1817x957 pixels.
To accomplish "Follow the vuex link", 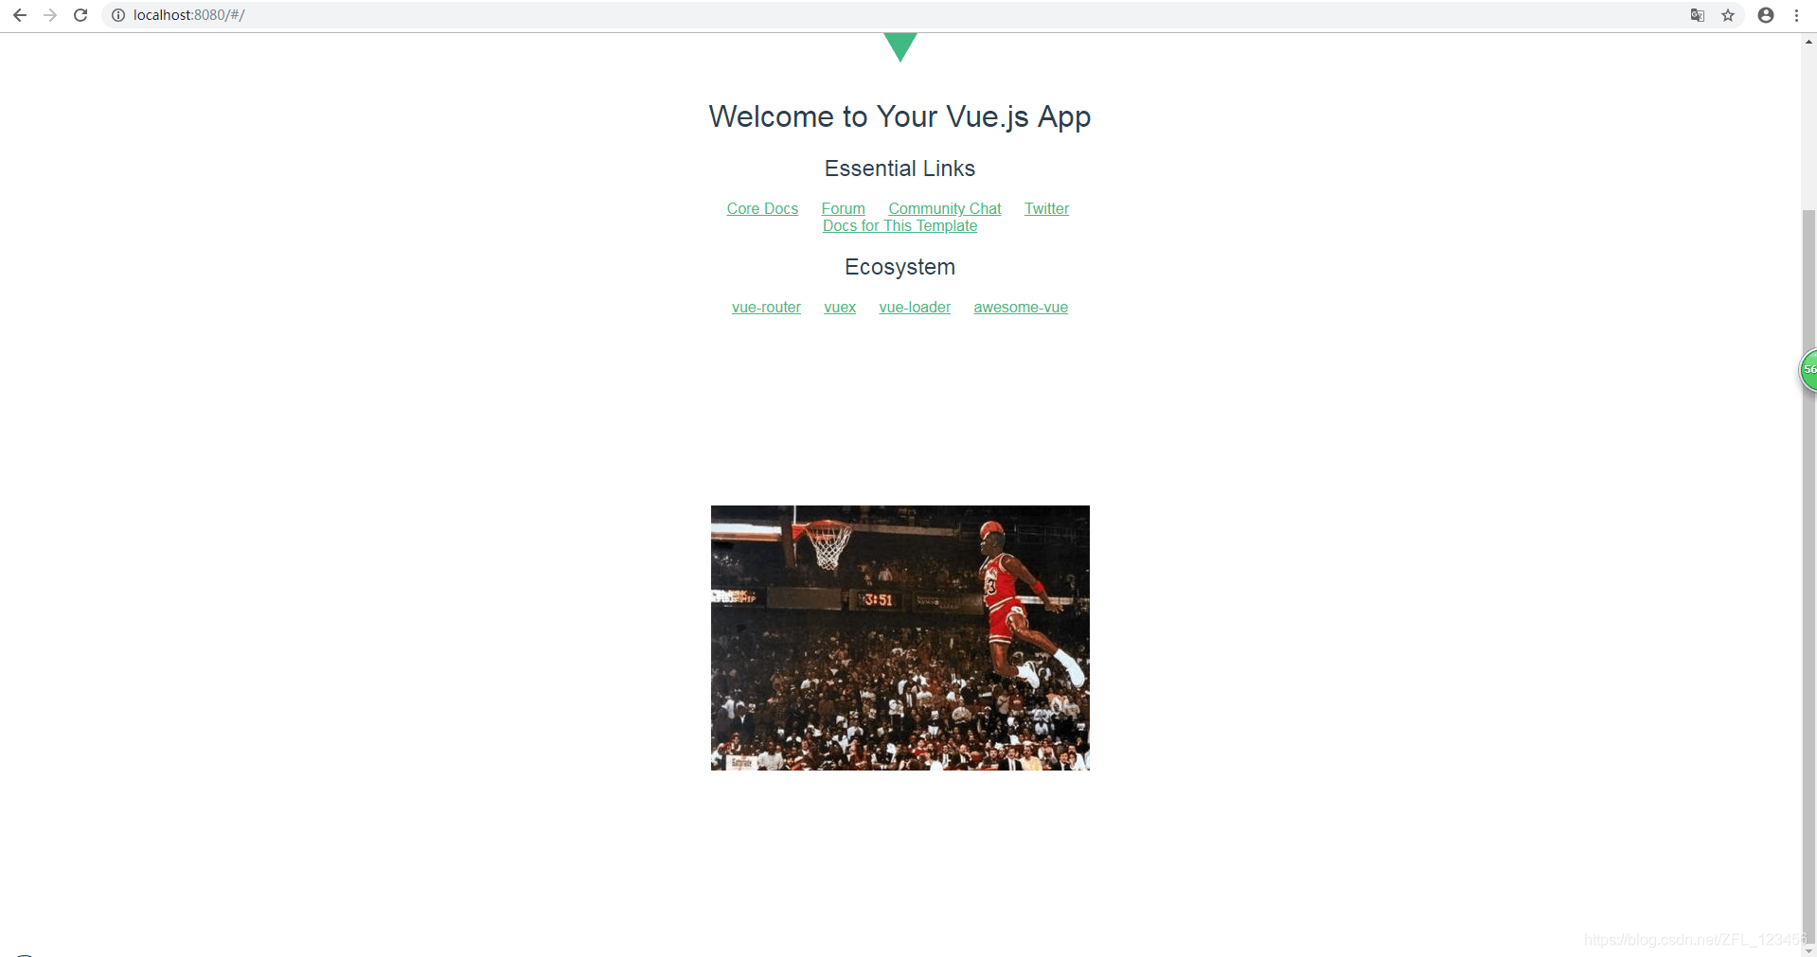I will click(x=840, y=307).
